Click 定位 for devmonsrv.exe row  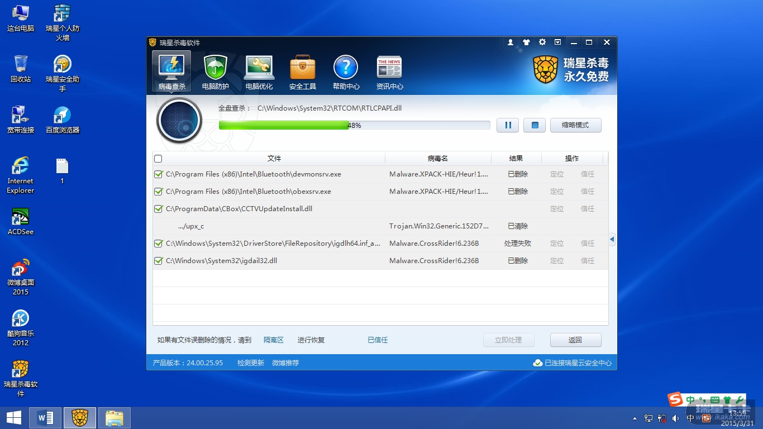[557, 174]
